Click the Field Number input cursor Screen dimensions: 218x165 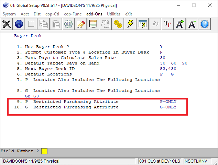[x=44, y=151]
